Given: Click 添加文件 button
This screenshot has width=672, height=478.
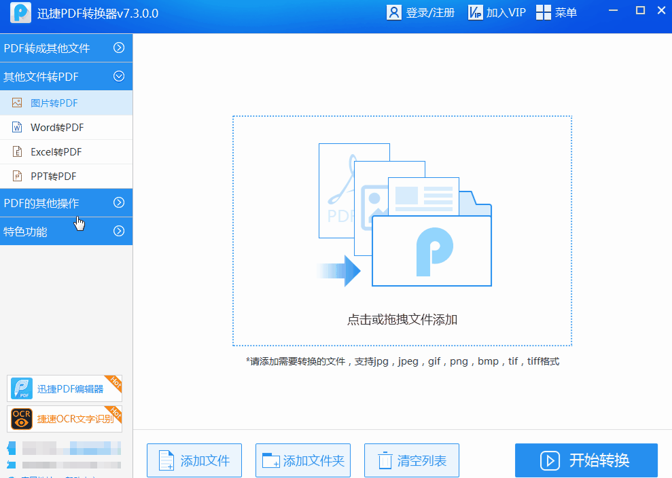Looking at the screenshot, I should pos(194,460).
